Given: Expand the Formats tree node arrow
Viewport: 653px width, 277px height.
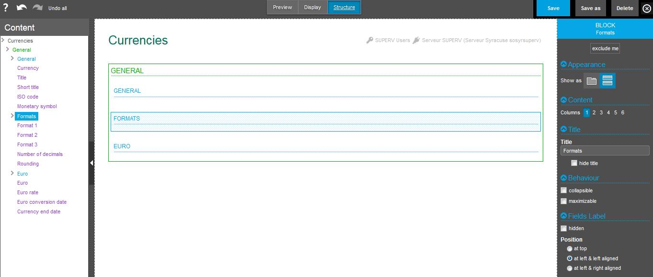Looking at the screenshot, I should point(12,116).
